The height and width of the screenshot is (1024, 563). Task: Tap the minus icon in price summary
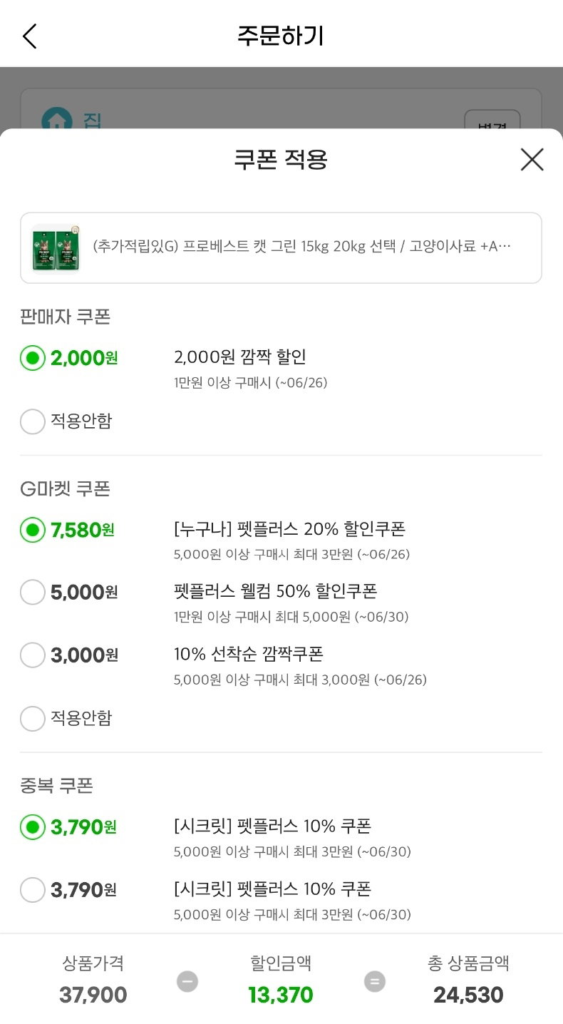pos(187,982)
